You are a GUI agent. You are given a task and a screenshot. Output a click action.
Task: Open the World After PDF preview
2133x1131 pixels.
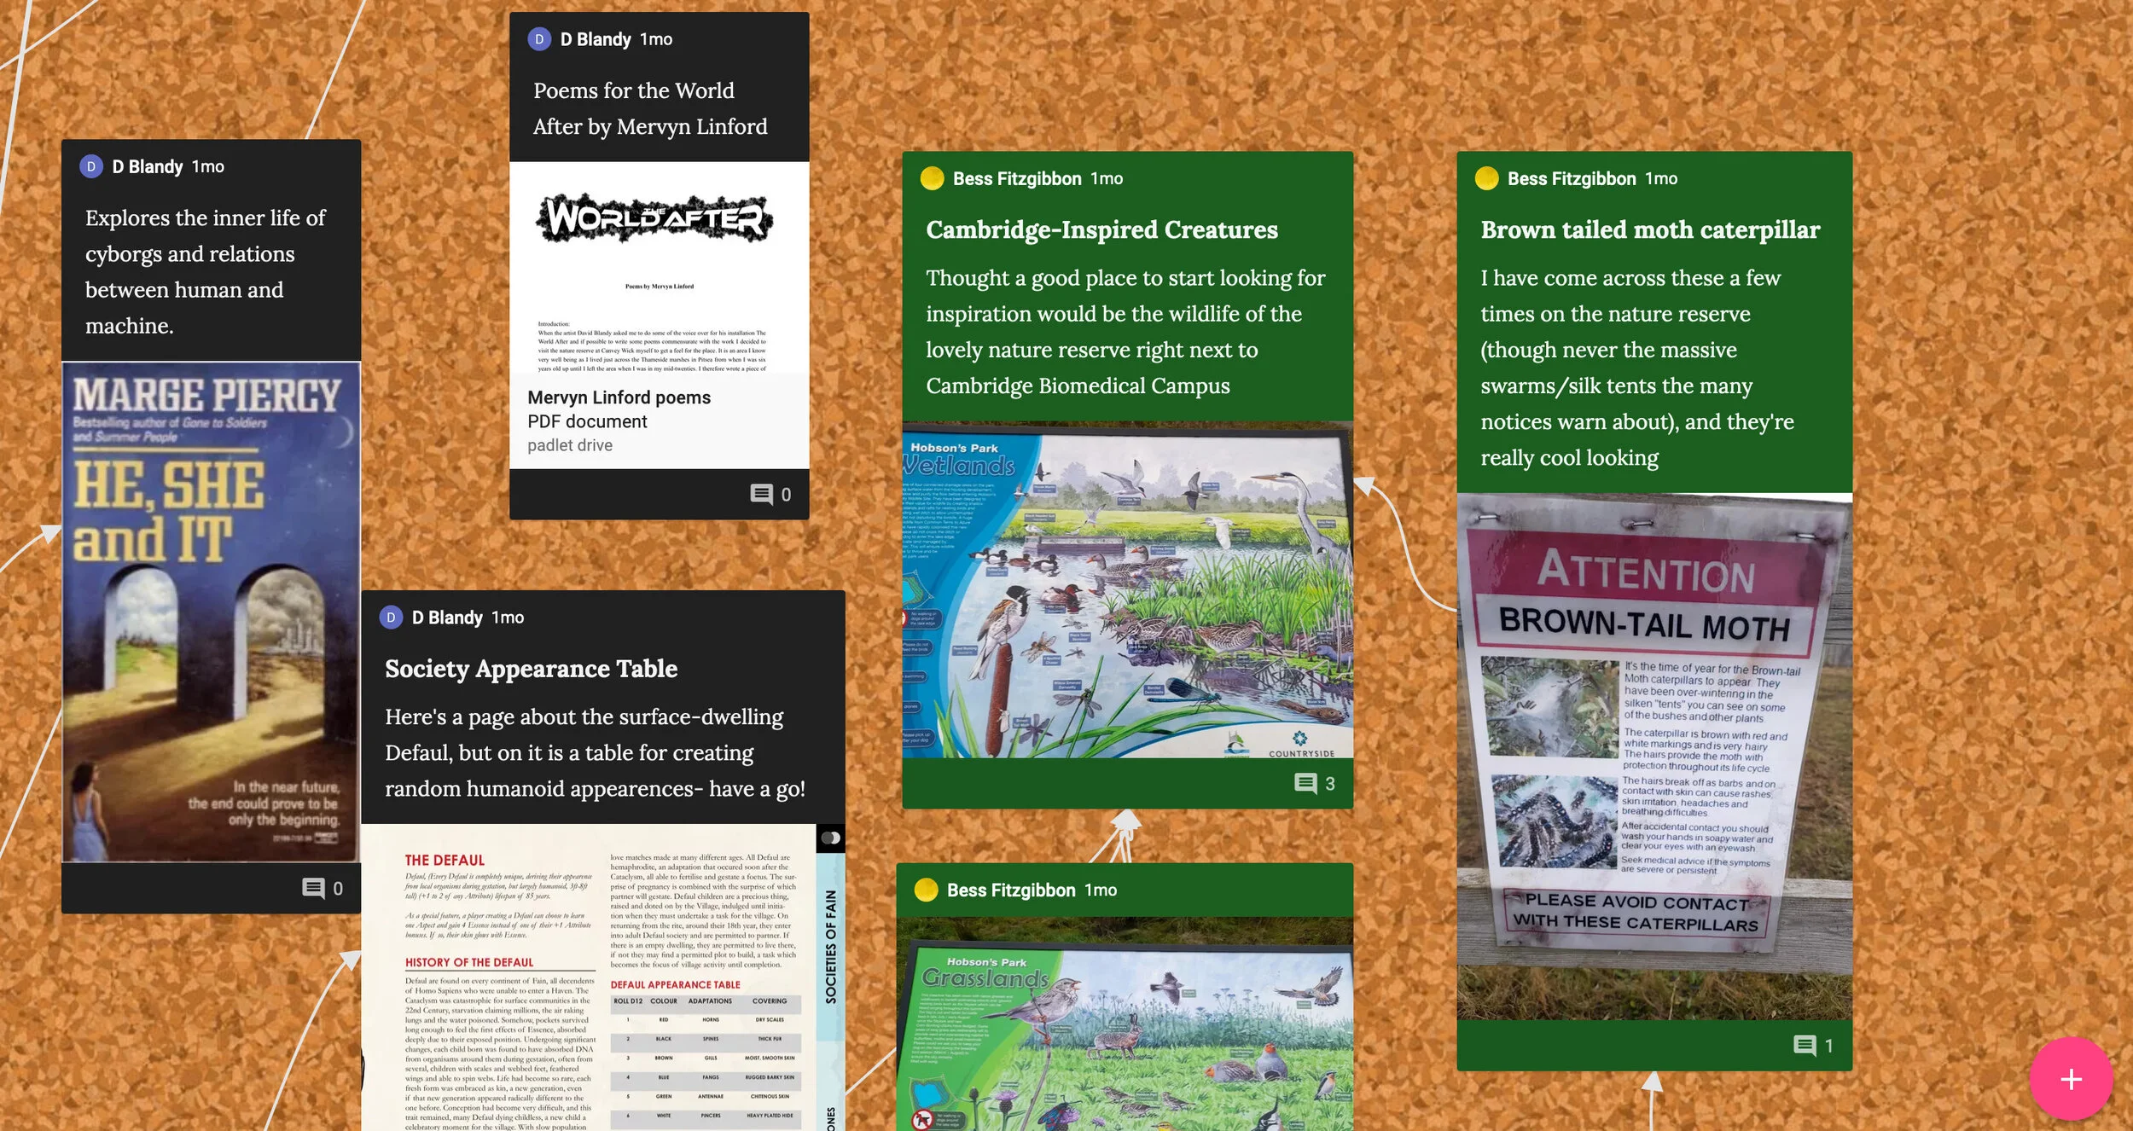[659, 268]
